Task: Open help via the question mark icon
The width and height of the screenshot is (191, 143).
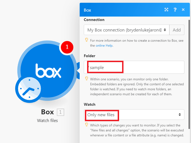Action: [175, 10]
